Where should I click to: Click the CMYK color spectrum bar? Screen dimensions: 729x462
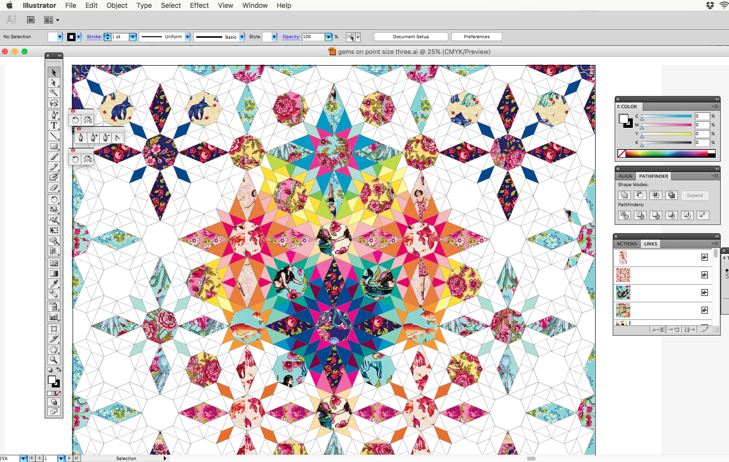coord(666,154)
